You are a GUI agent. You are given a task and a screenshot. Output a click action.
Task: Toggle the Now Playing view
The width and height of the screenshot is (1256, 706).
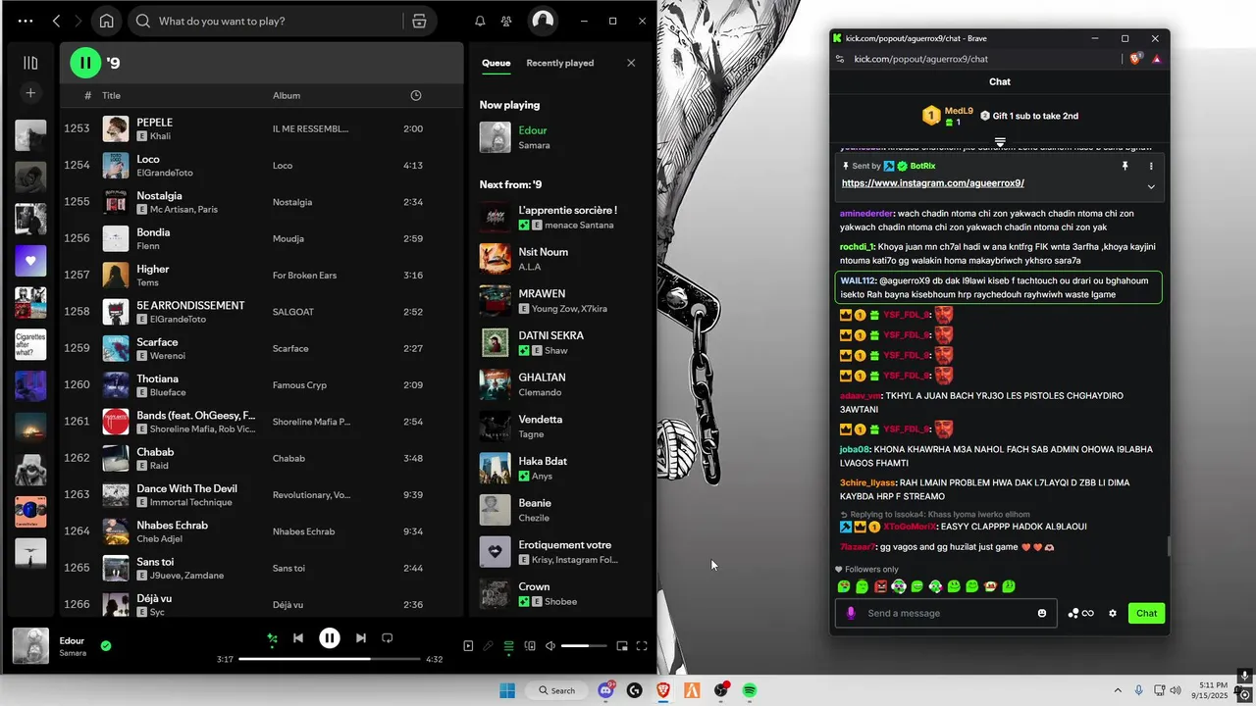point(468,646)
